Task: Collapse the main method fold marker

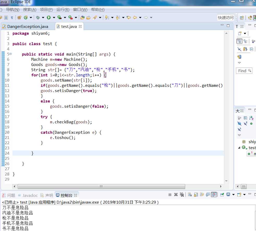Action: coord(11,54)
